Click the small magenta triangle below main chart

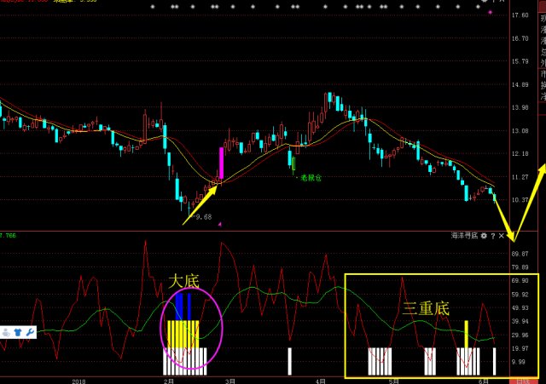click(220, 224)
